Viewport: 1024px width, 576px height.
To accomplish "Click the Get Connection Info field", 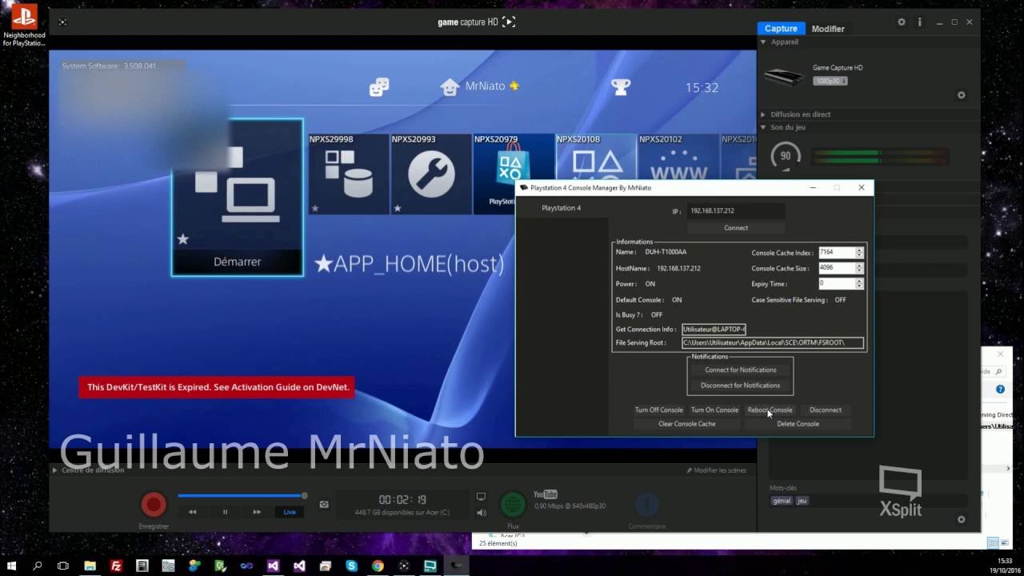I will pyautogui.click(x=714, y=329).
